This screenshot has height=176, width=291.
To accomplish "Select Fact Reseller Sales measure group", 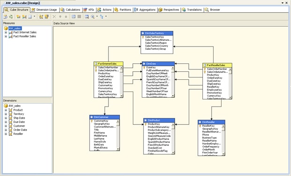I will click(x=25, y=37).
